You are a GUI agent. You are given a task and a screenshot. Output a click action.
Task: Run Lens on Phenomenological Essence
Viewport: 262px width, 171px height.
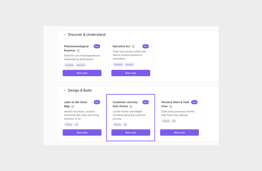tap(82, 73)
